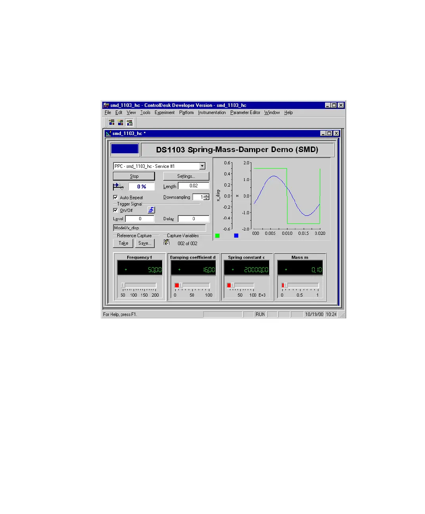Click the 10:24 time in status bar
This screenshot has height=514, width=425.
point(331,314)
